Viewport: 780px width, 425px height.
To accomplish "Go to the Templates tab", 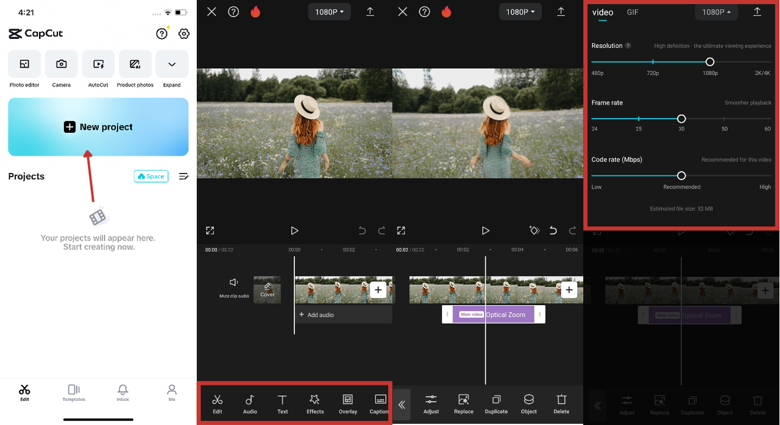I will coord(74,393).
